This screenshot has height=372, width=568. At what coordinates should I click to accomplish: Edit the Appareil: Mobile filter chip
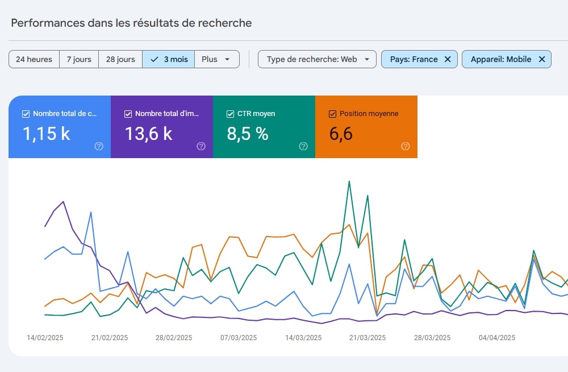pyautogui.click(x=501, y=59)
